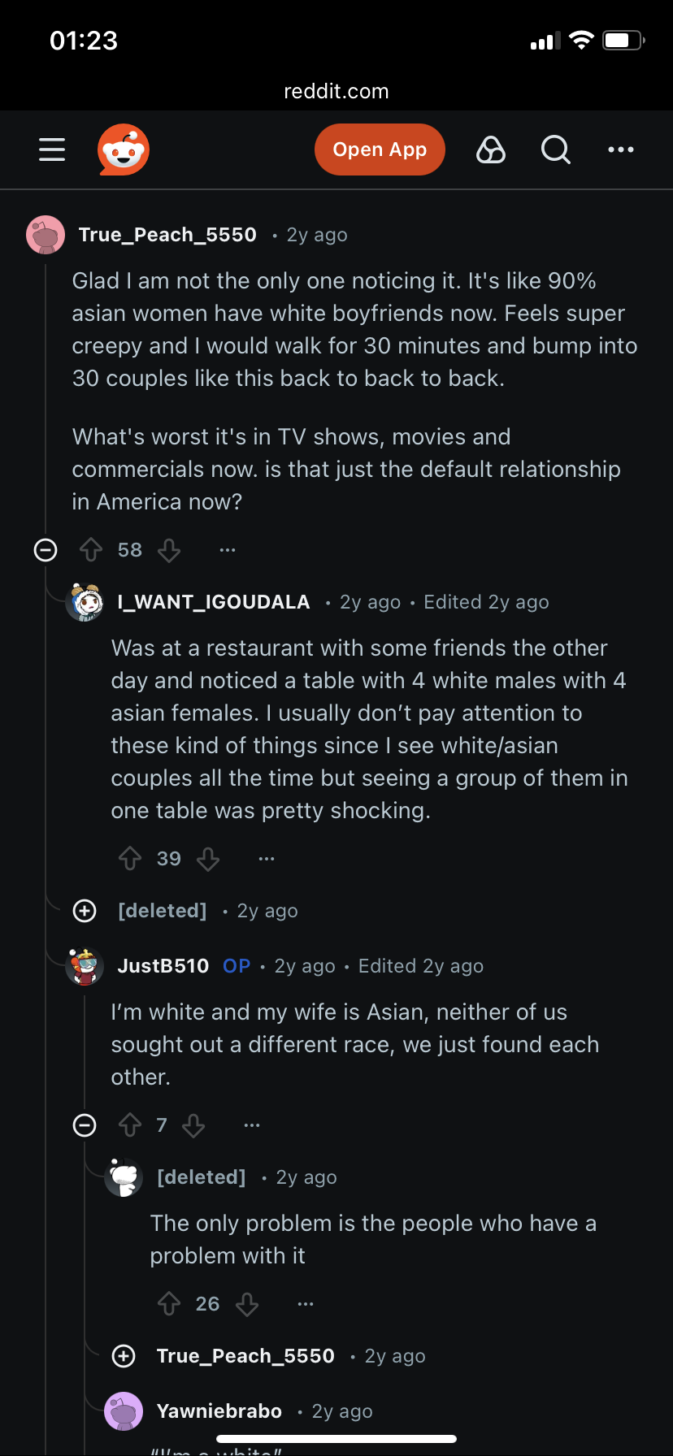Downvote the comment with 39 points
The width and height of the screenshot is (673, 1456).
(208, 859)
